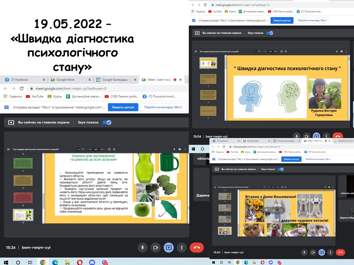
Task: Click PDF page number field in 15:26 toolbar
Action: (x=79, y=149)
